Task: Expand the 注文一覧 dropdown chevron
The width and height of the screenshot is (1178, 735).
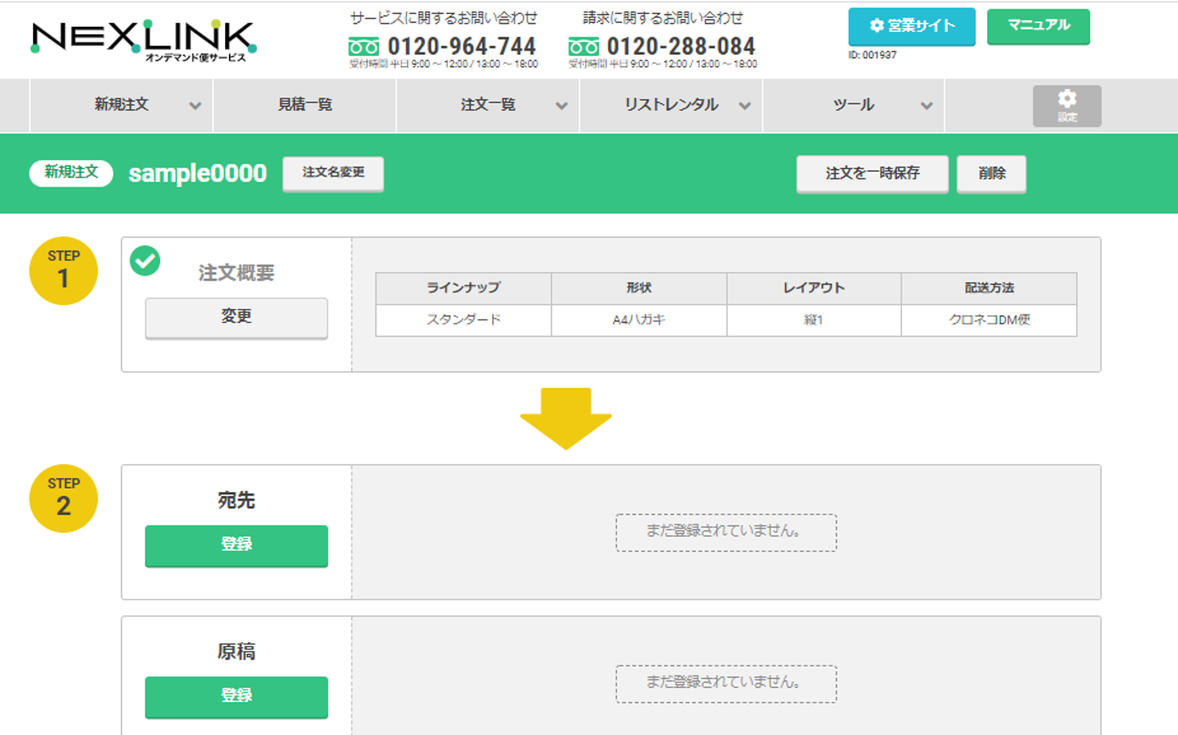Action: [x=561, y=106]
